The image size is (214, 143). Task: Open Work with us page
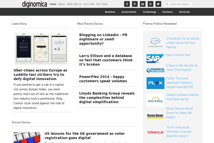click(74, 4)
